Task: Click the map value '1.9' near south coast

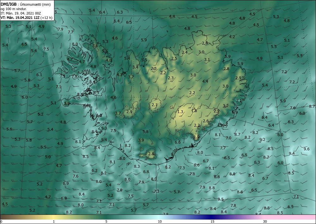Action: tap(197, 137)
